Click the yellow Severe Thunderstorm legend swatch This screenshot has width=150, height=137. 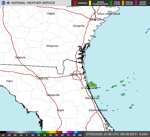point(90,3)
